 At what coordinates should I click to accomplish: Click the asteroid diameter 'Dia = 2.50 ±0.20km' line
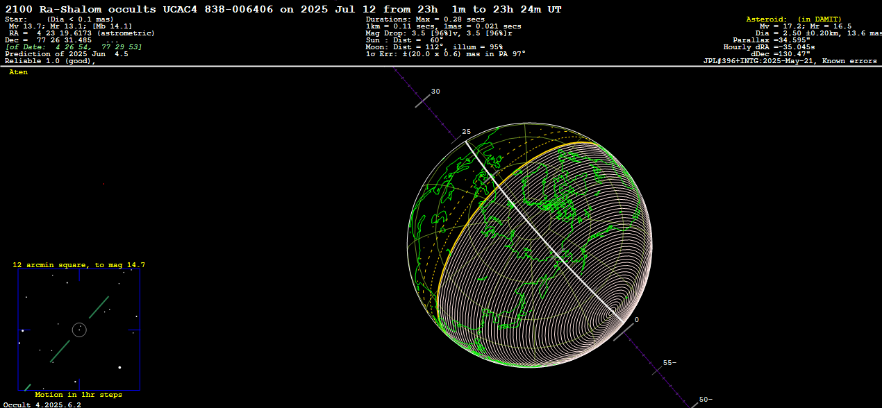click(x=818, y=33)
